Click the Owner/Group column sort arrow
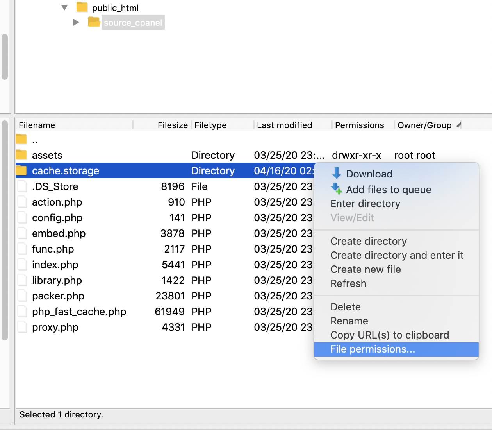 pyautogui.click(x=459, y=125)
